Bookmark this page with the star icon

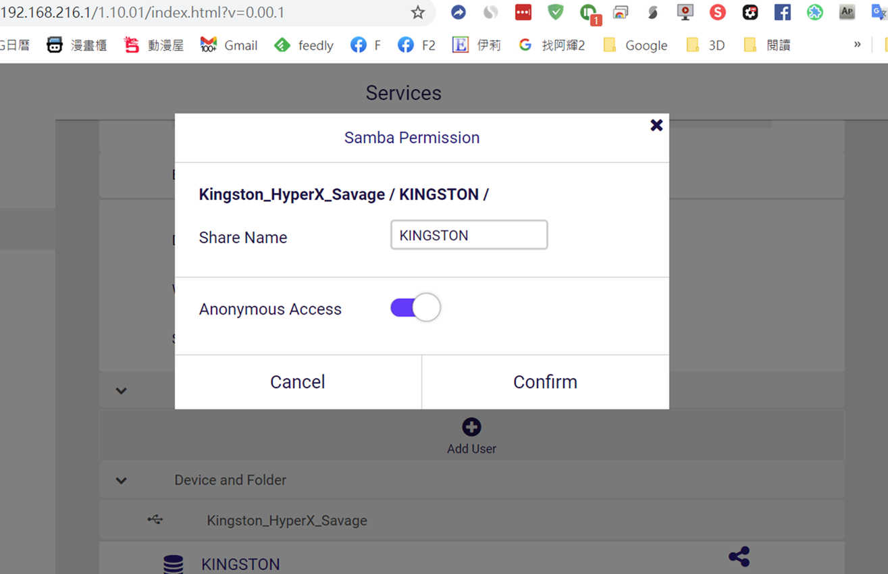click(x=418, y=12)
